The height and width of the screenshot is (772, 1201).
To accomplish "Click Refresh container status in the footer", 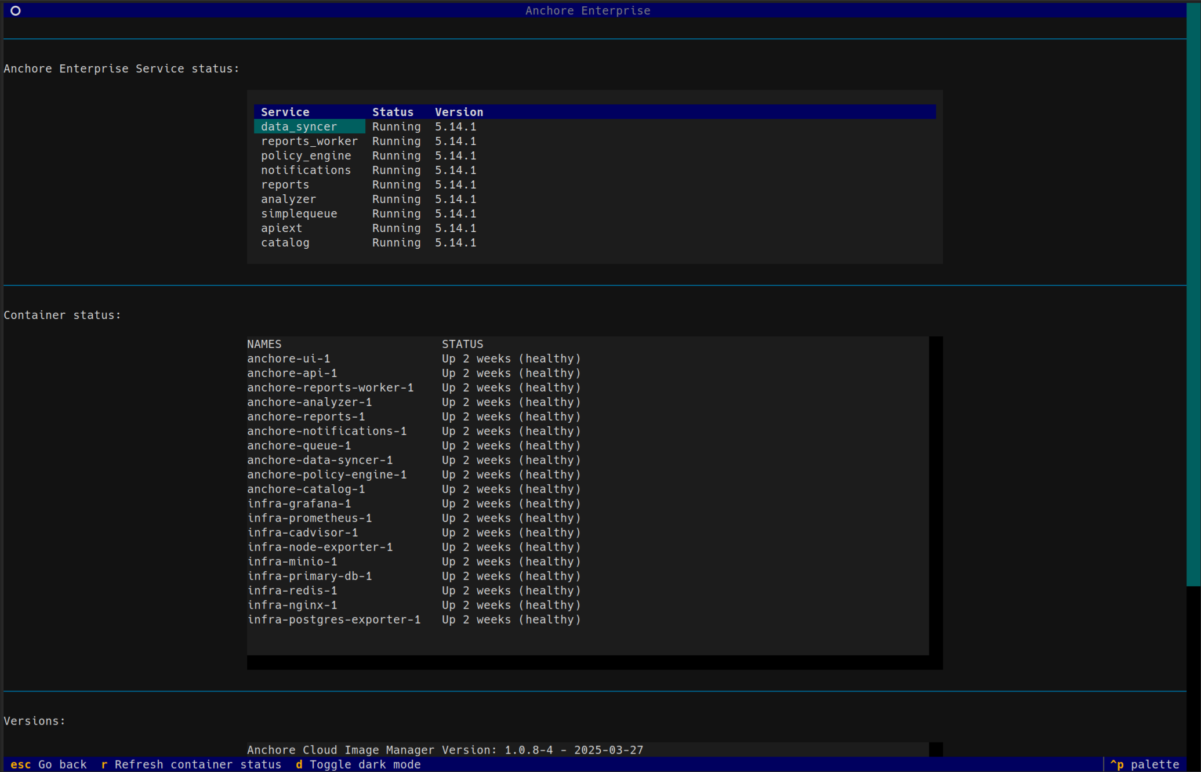I will pos(191,764).
